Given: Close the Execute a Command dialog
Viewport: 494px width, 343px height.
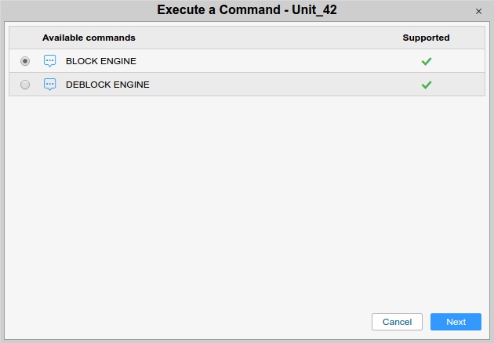Looking at the screenshot, I should [x=479, y=11].
